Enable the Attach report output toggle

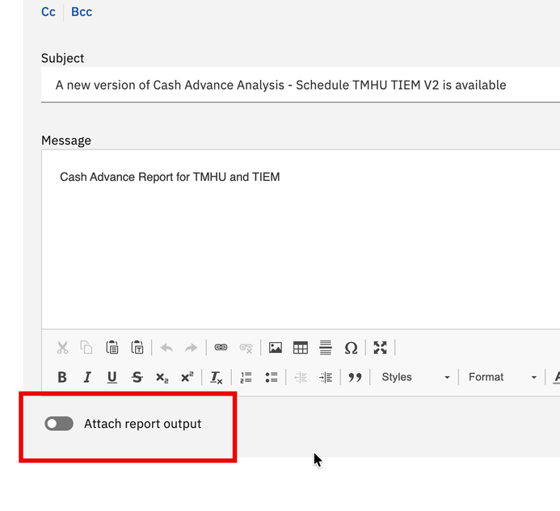(x=59, y=424)
